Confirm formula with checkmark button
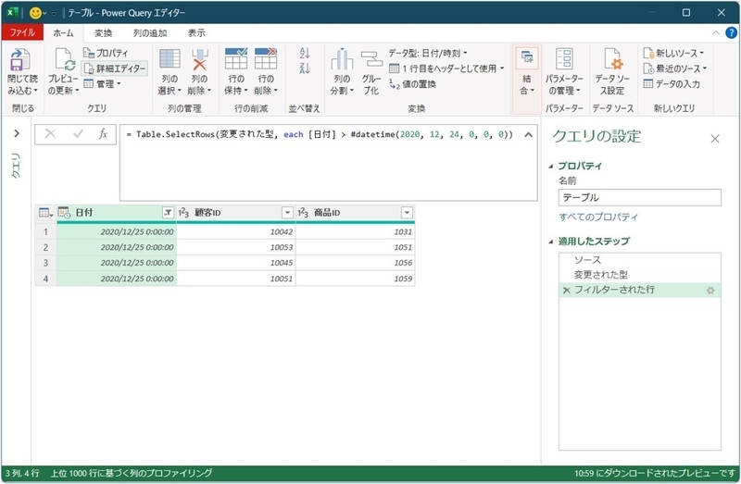 click(x=78, y=134)
